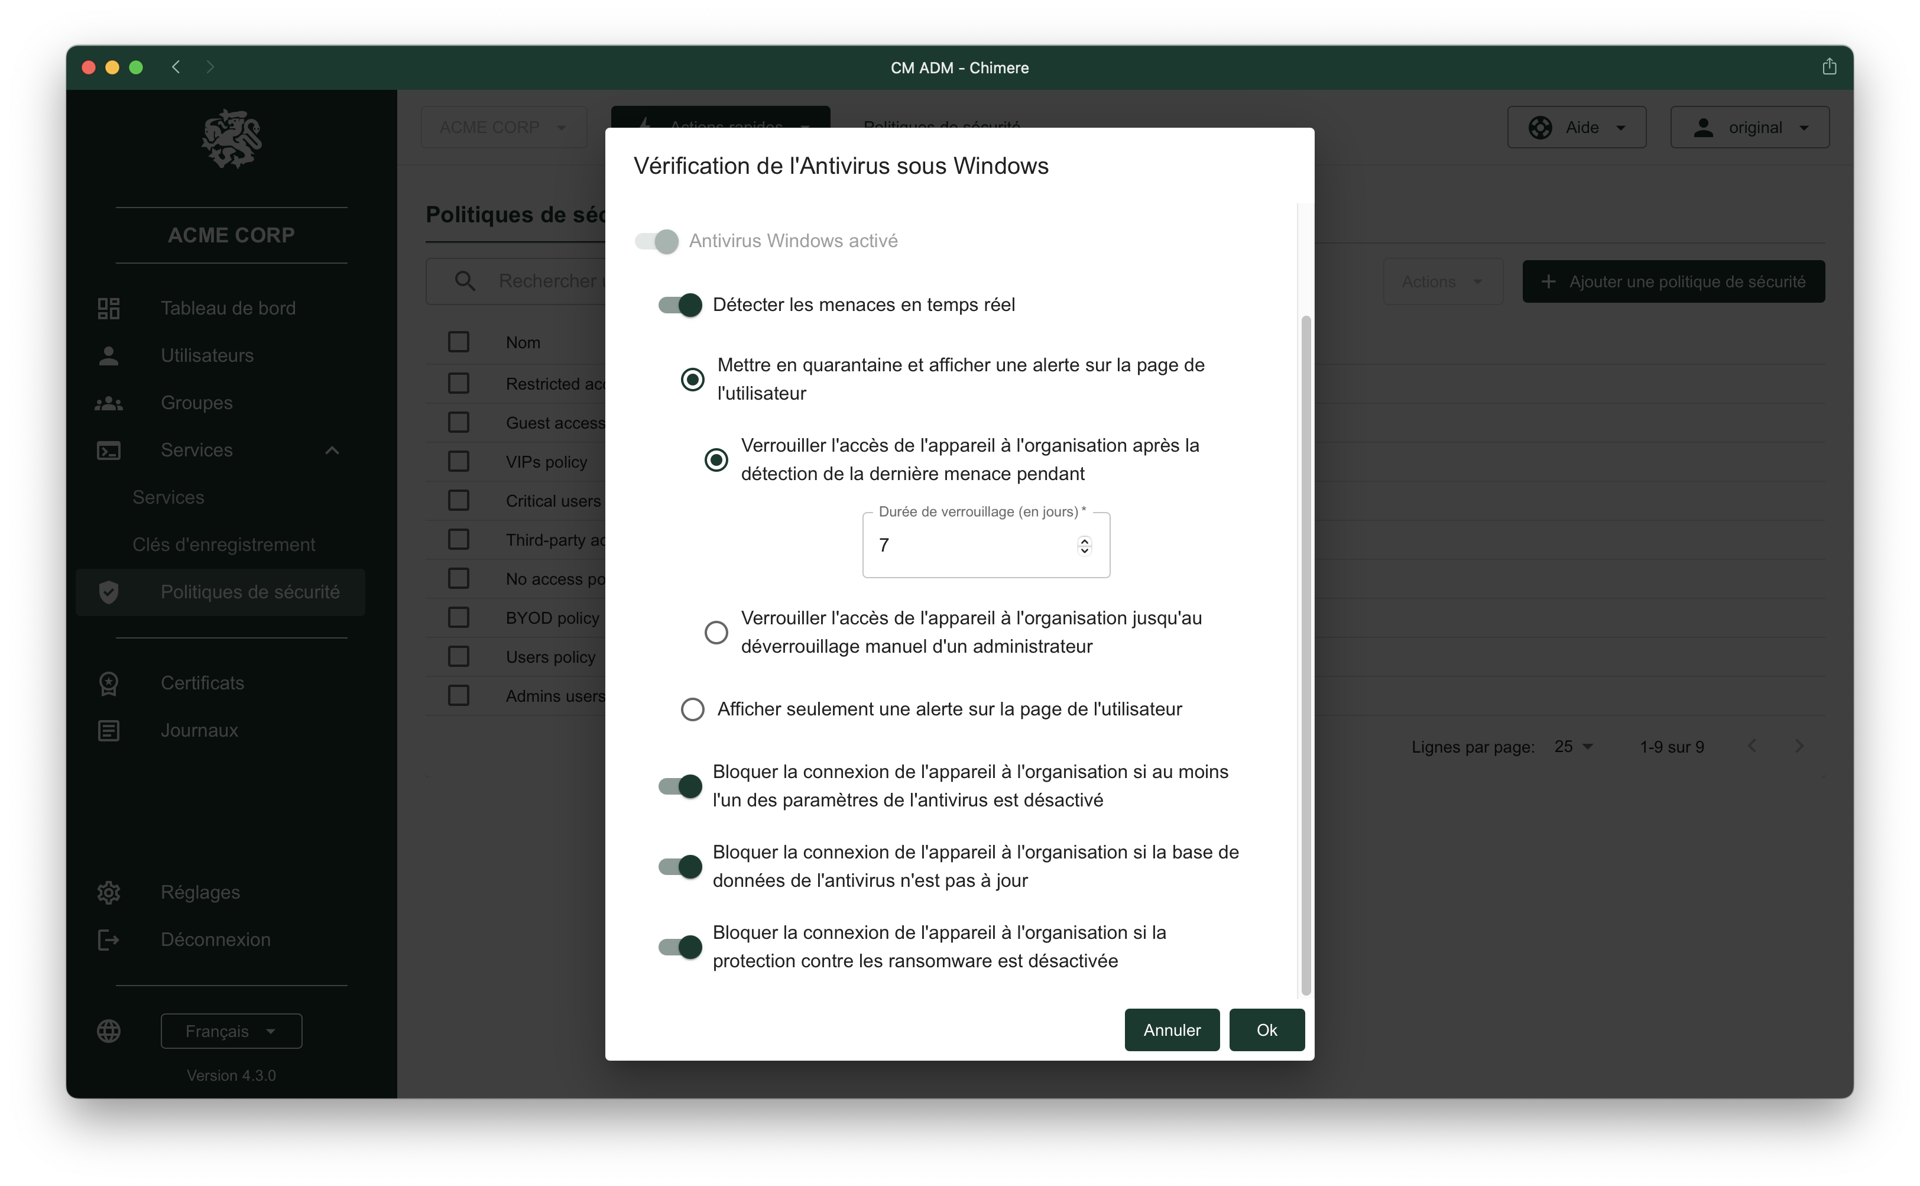Click the plus icon on Ajouter button
1920x1186 pixels.
point(1548,281)
